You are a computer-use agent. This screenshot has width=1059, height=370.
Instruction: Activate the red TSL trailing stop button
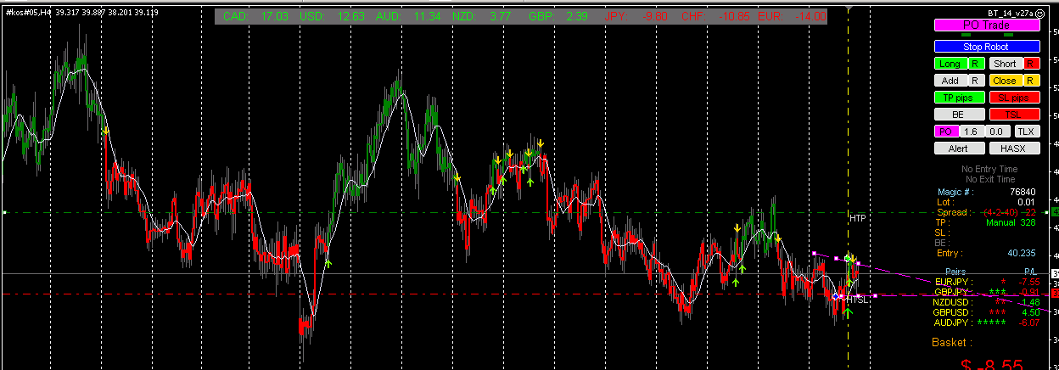1014,115
